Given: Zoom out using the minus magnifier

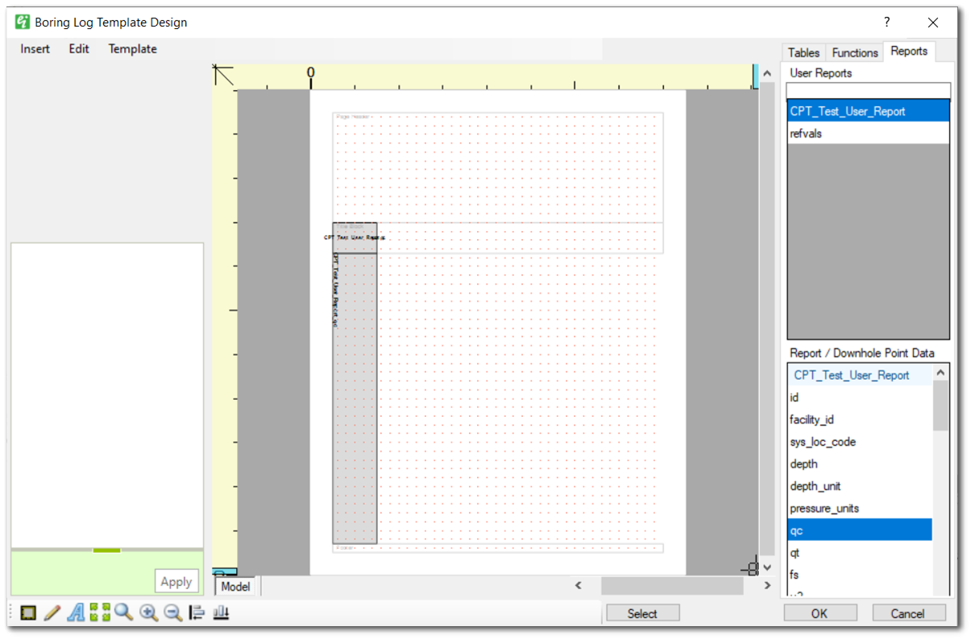Looking at the screenshot, I should [172, 612].
